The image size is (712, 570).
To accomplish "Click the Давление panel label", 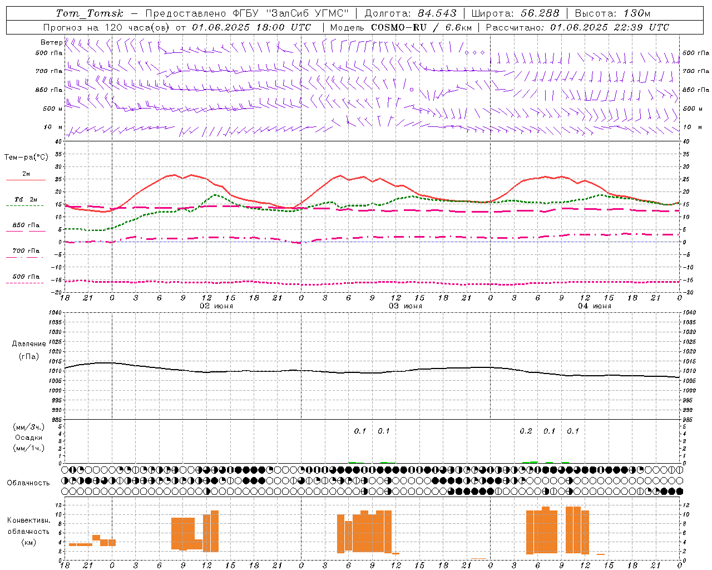I will (x=29, y=344).
